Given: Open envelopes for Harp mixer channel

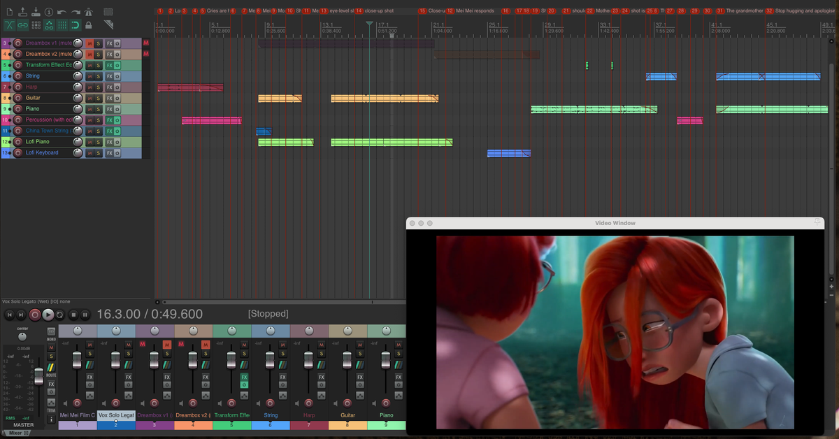Looking at the screenshot, I should [x=321, y=395].
